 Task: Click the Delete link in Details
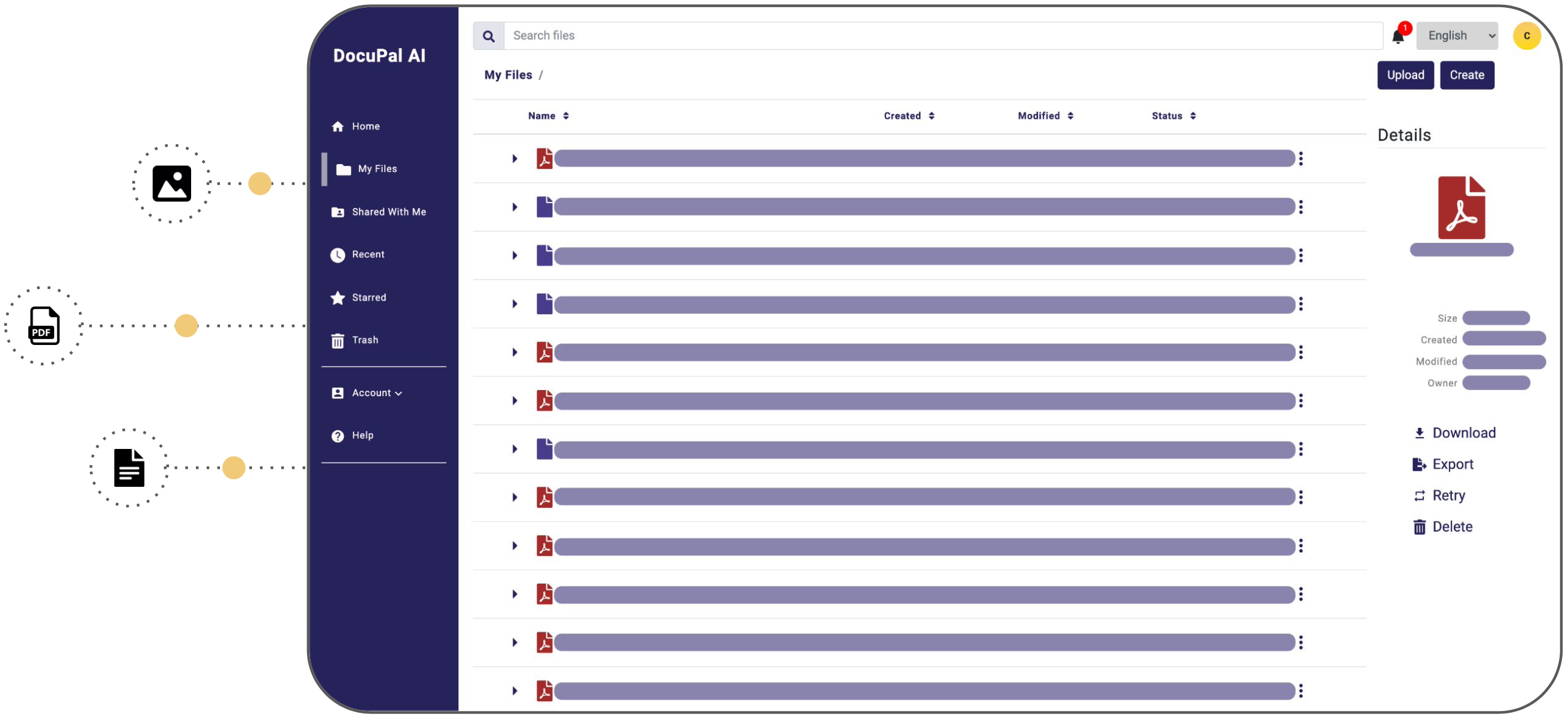(x=1452, y=527)
